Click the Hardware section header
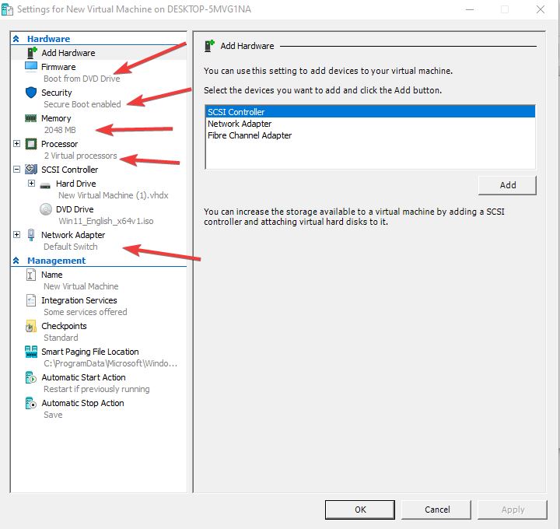 point(48,39)
